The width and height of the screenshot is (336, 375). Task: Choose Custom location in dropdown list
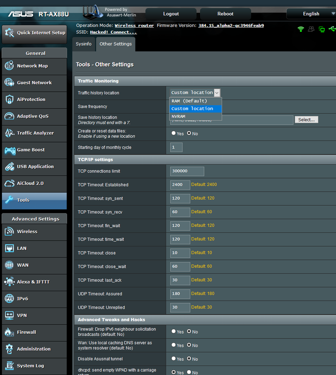[x=195, y=109]
